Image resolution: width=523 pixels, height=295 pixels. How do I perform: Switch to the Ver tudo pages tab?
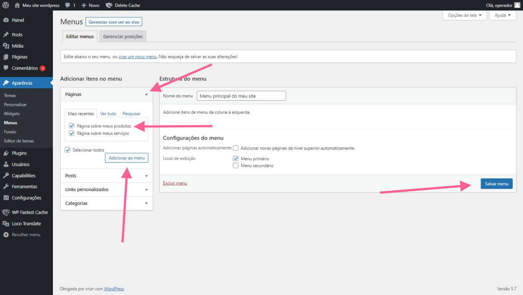[x=108, y=114]
